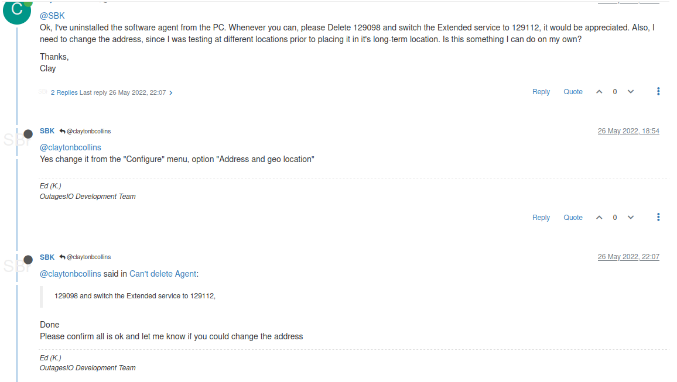Downvote SBK's 18:54 reply
This screenshot has height=382, width=677.
coord(631,218)
